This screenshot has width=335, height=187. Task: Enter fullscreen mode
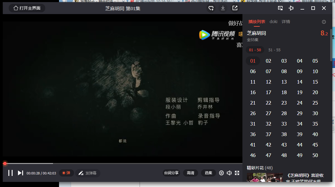(237, 173)
